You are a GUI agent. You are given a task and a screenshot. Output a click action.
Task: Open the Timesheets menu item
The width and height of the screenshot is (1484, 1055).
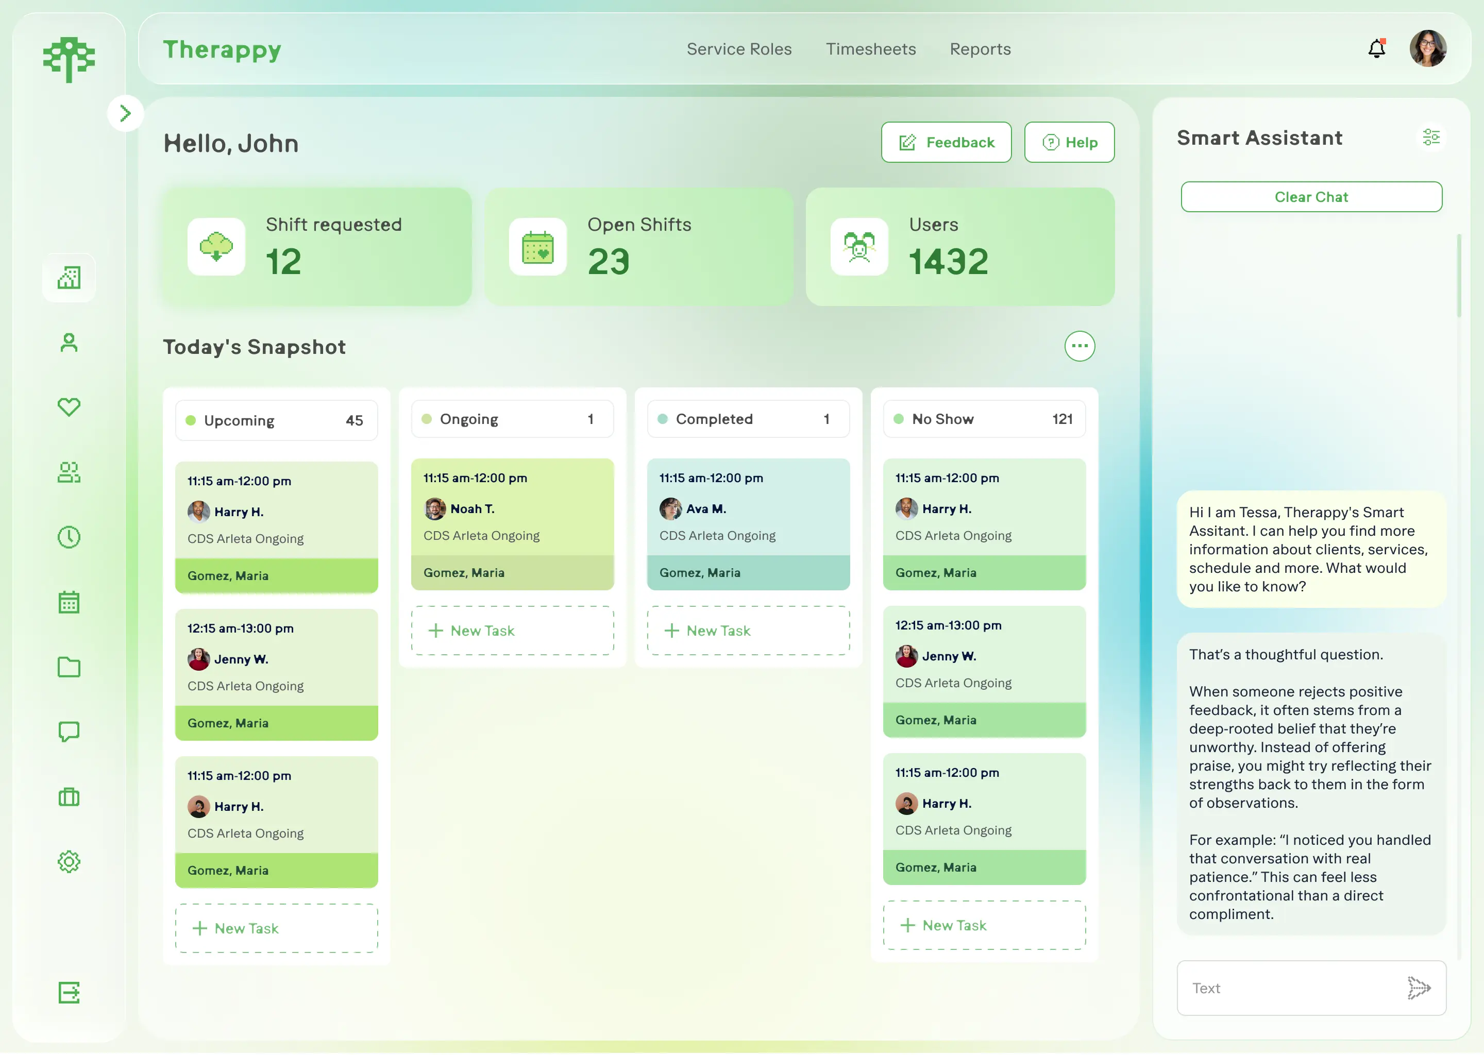click(871, 49)
